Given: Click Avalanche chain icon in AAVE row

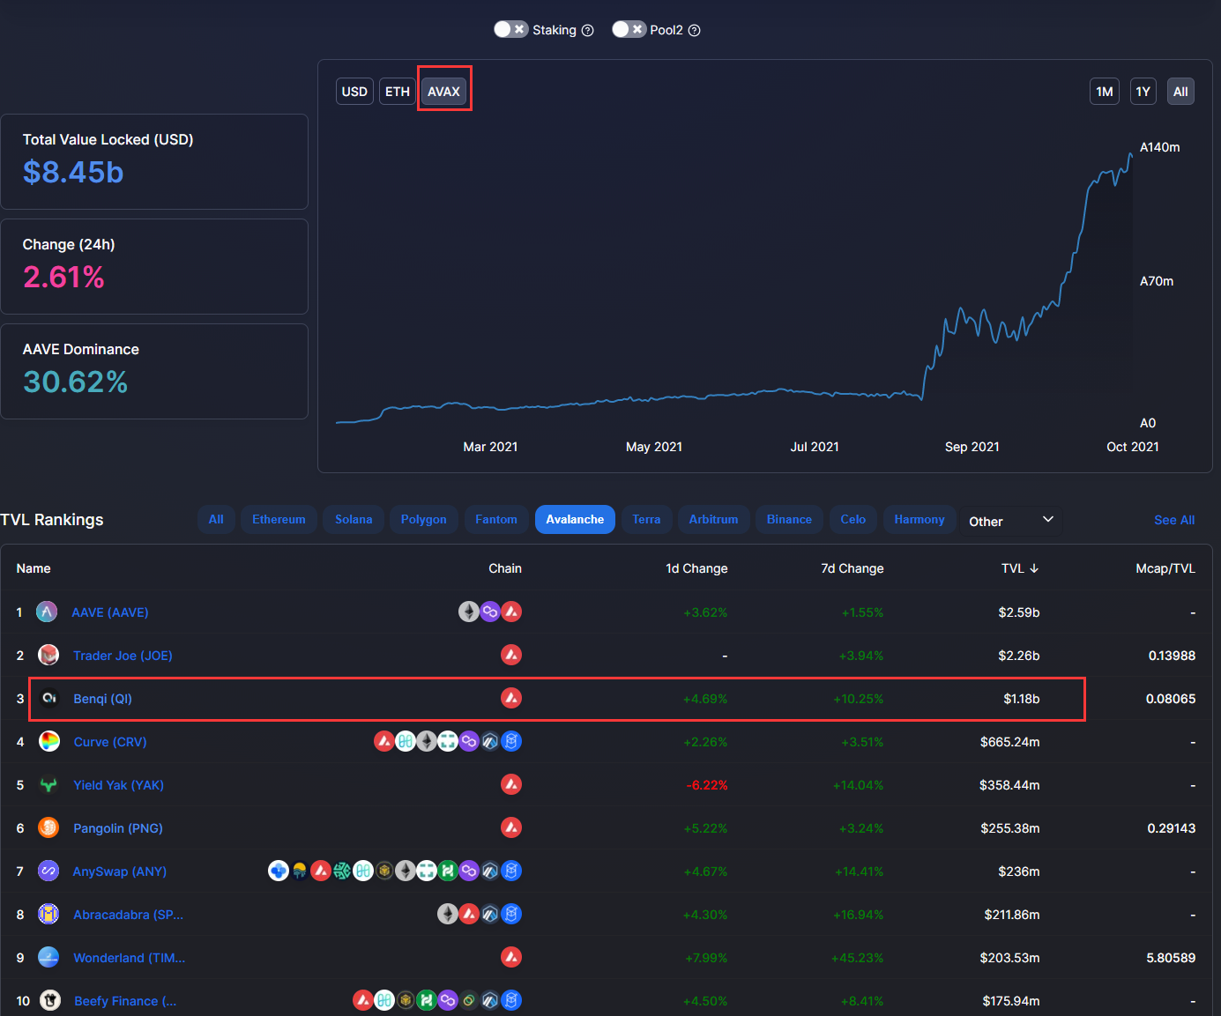Looking at the screenshot, I should point(511,612).
